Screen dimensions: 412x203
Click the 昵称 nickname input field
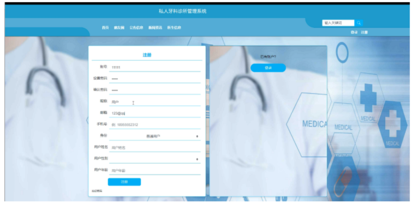(x=155, y=102)
